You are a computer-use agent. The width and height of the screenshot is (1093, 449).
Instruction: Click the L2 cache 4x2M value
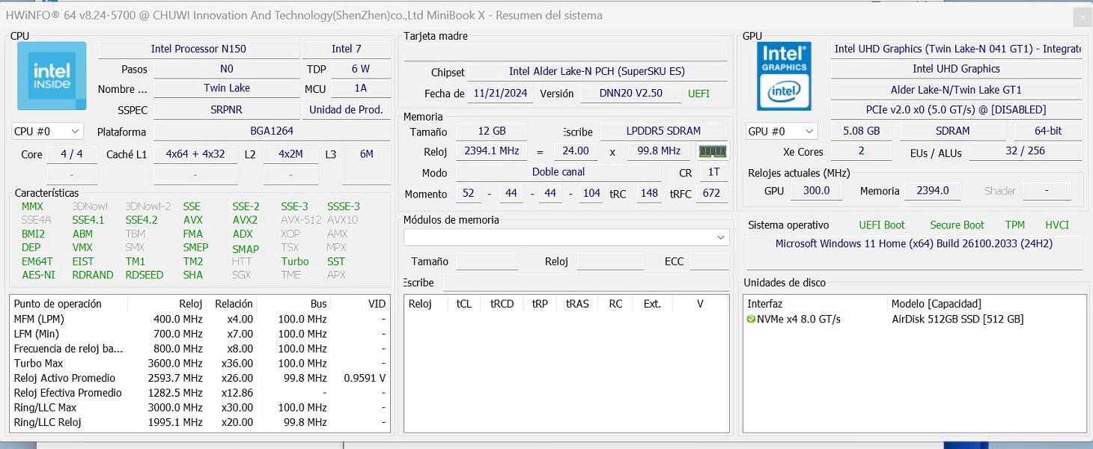(290, 154)
